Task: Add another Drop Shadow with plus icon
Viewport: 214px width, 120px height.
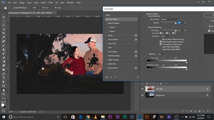Action: coord(136,68)
